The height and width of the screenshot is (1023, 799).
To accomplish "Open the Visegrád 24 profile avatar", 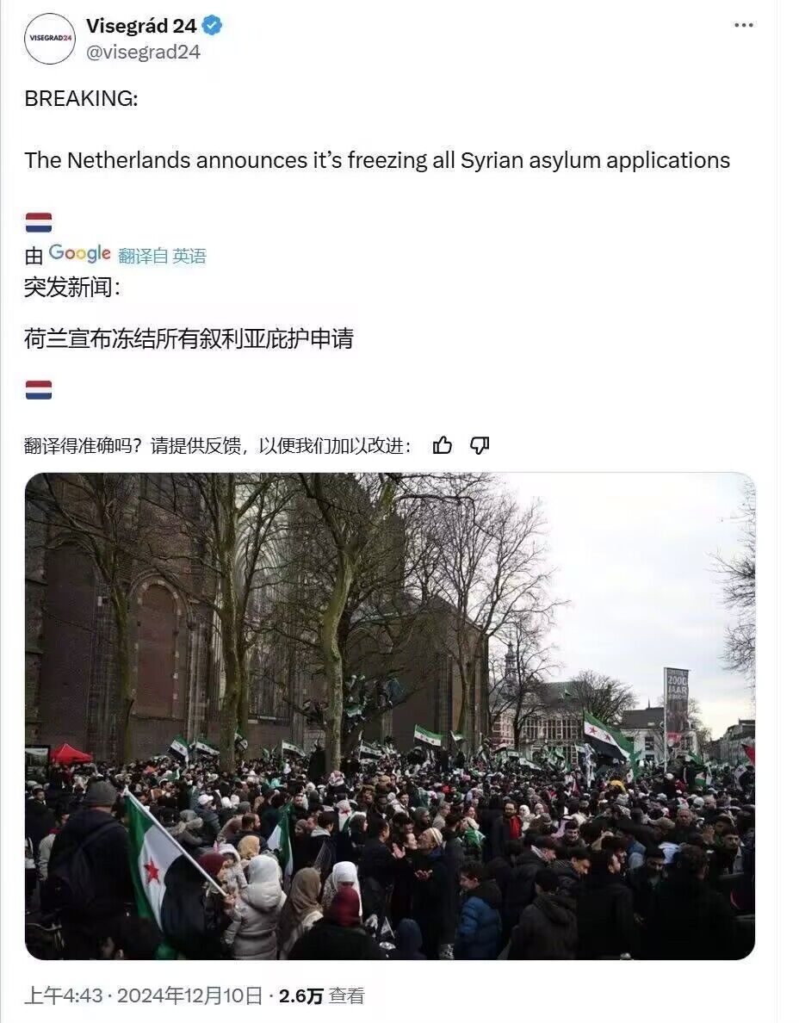I will coord(50,39).
